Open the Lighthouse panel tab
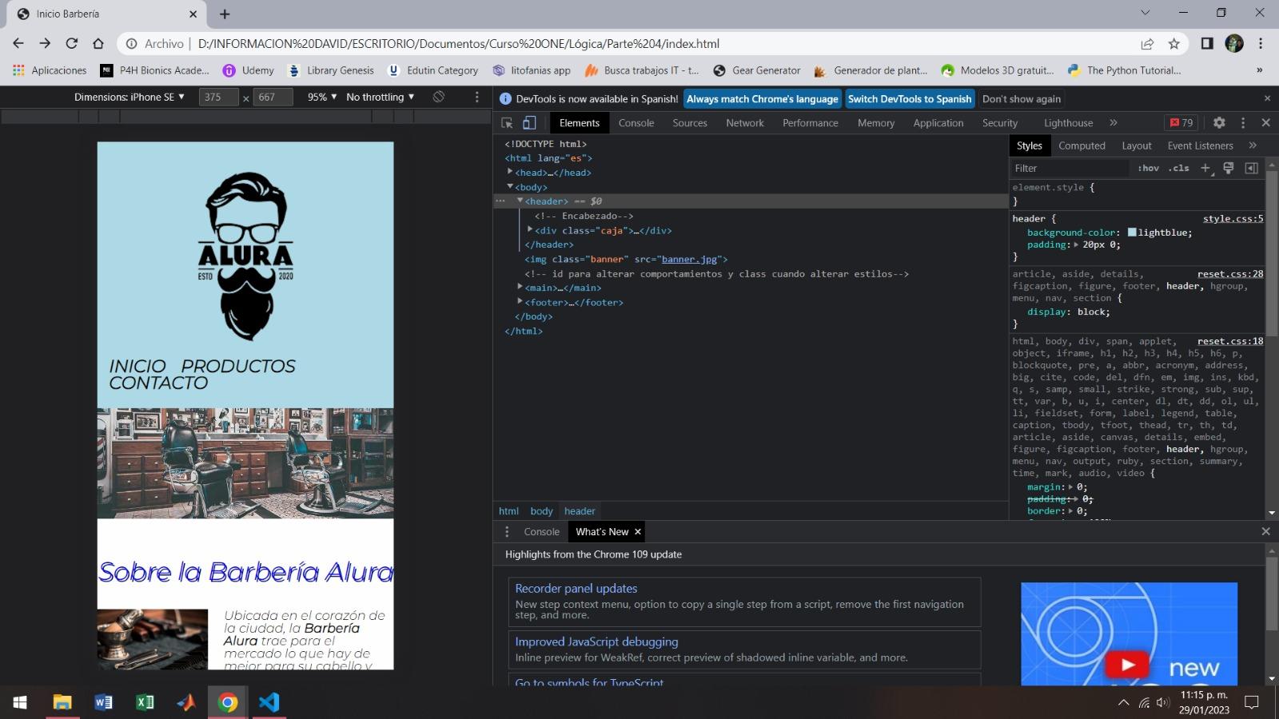 [1068, 123]
